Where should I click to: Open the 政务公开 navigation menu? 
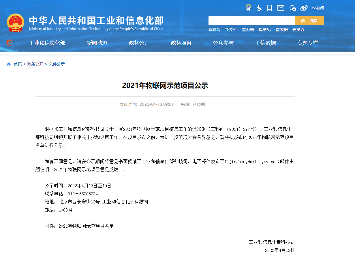click(139, 43)
